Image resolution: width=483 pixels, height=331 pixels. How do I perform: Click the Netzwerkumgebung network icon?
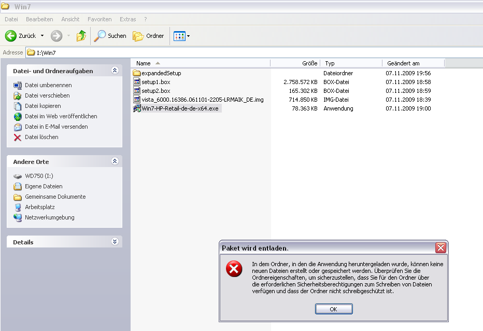[18, 218]
